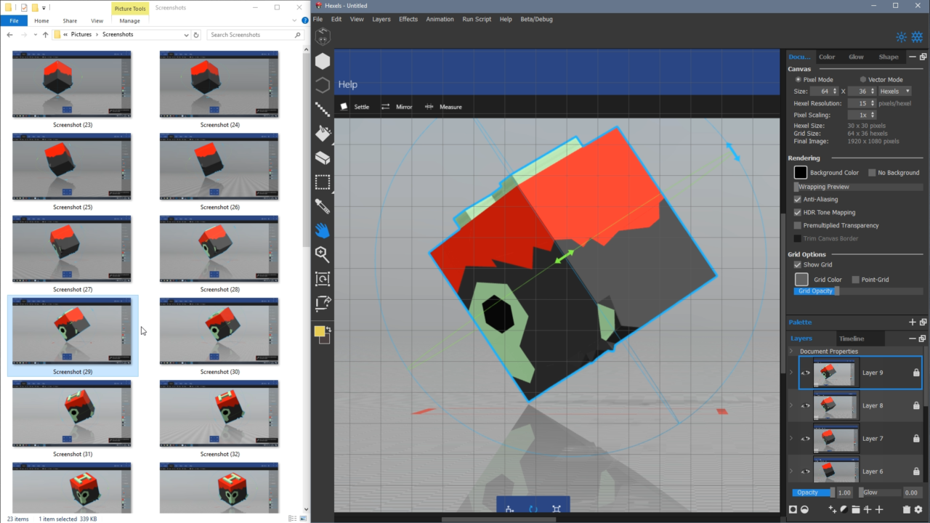
Task: Disable the Anti-Aliasing checkbox
Action: (x=797, y=199)
